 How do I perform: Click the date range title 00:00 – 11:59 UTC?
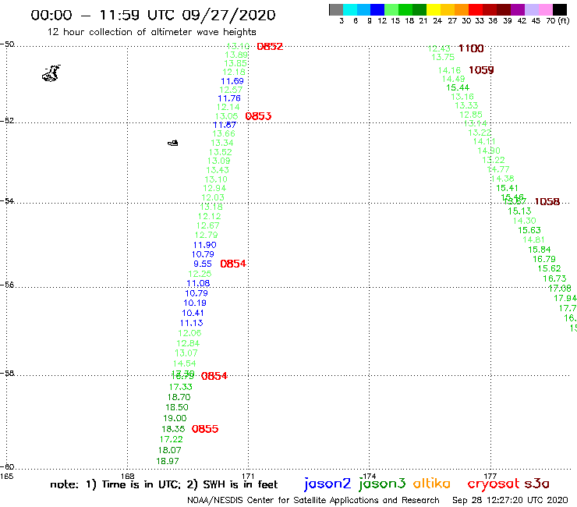[x=153, y=15]
